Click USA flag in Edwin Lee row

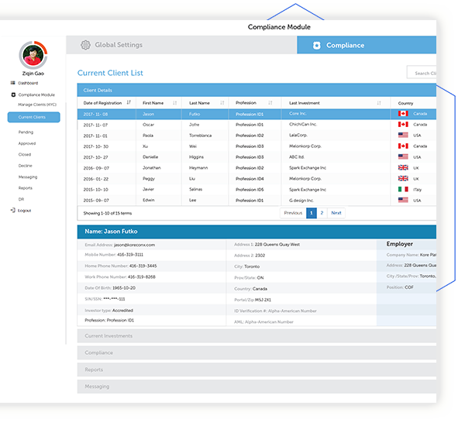[403, 200]
